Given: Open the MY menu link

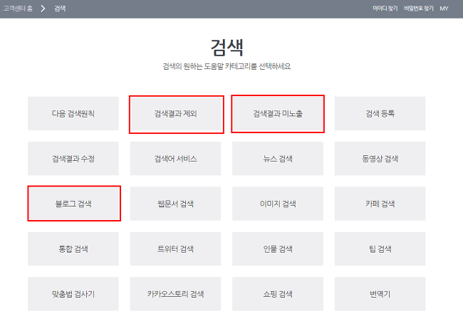Looking at the screenshot, I should coord(444,9).
